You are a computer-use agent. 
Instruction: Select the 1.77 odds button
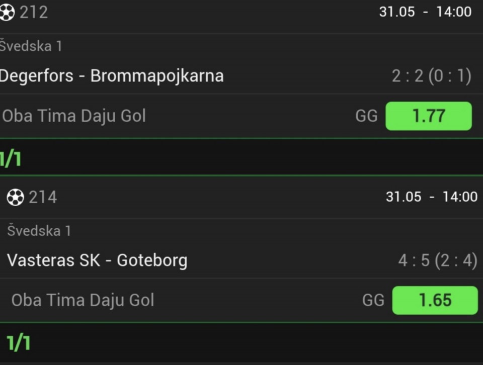point(429,116)
